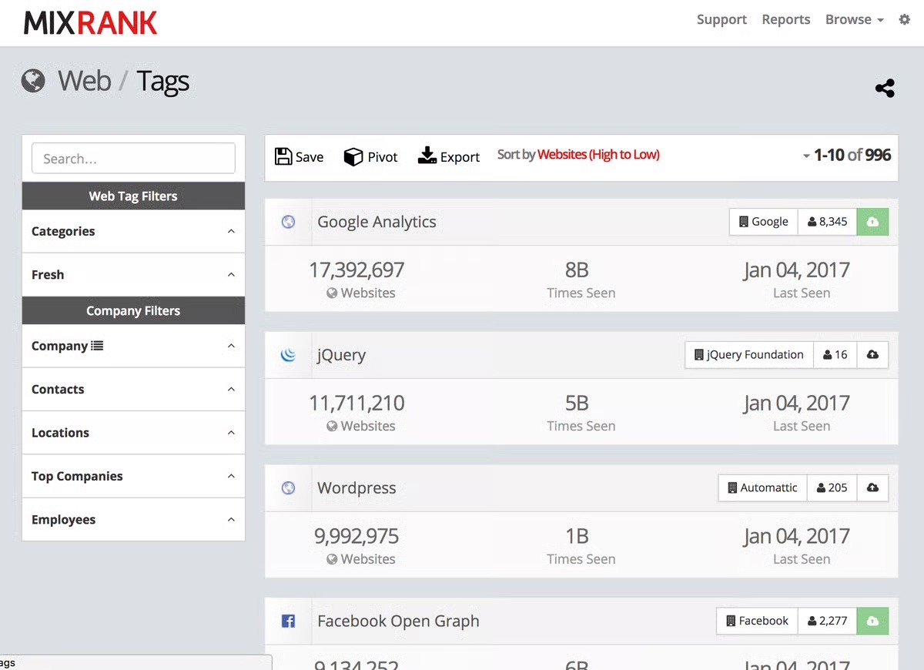The image size is (924, 670).
Task: Click the globe icon beside Web / Tags breadcrumb
Action: (x=32, y=80)
